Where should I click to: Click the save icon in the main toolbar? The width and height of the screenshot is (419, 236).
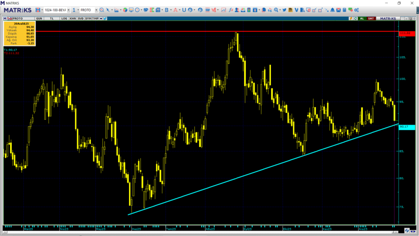38,10
